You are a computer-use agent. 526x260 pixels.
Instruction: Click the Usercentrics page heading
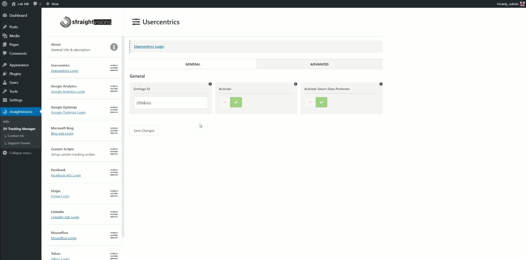click(x=161, y=22)
